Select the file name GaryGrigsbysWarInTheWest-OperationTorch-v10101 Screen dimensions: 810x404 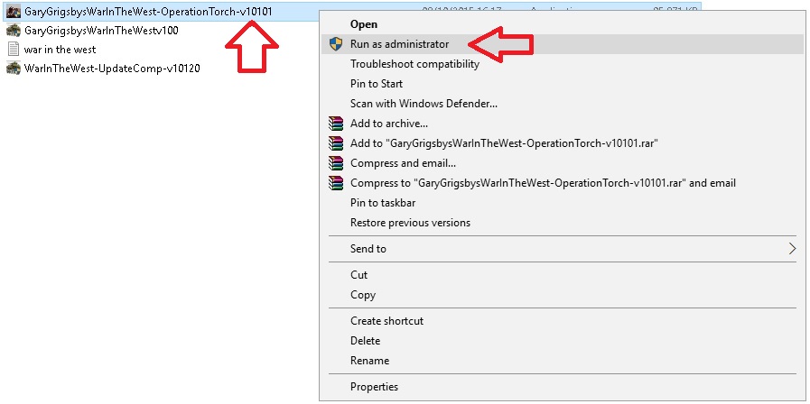pyautogui.click(x=148, y=11)
